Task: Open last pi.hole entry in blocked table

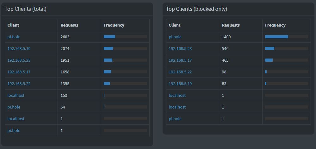Action: 175,119
